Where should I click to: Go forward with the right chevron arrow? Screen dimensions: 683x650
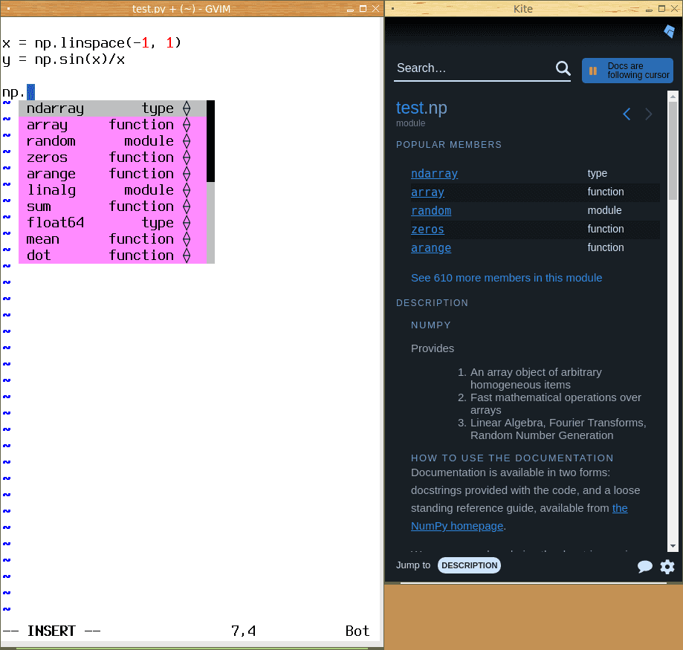(x=649, y=114)
